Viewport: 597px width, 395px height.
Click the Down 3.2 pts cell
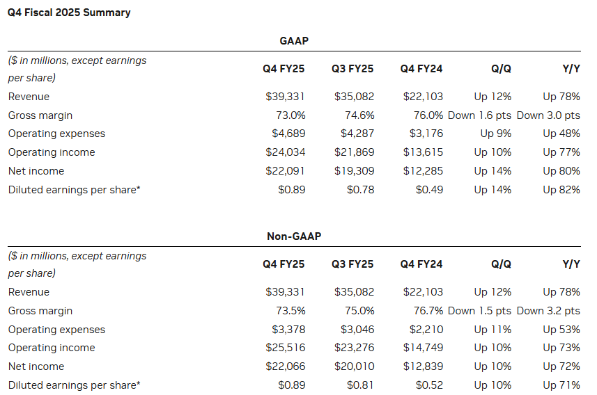coord(548,311)
